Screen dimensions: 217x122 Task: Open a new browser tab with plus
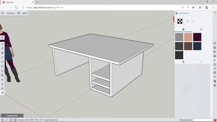coord(37,2)
